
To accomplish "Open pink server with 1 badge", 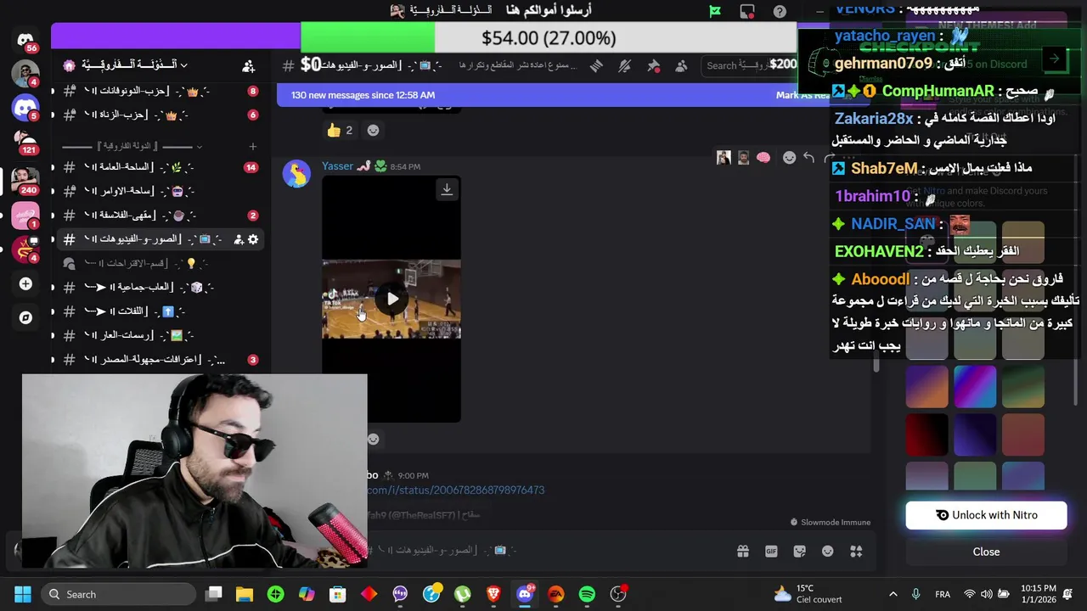I will 25,215.
